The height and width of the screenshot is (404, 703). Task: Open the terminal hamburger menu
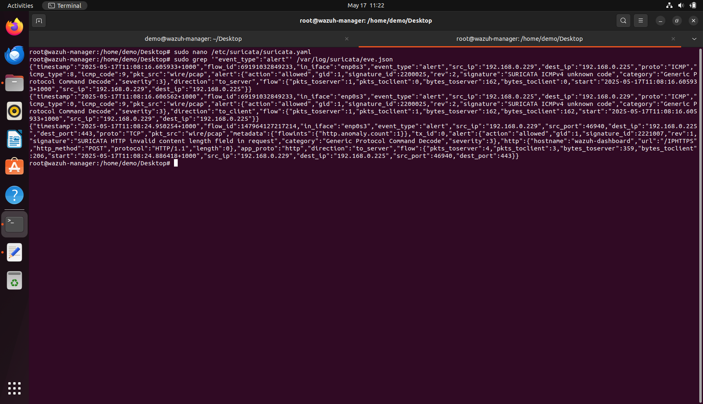(x=641, y=21)
